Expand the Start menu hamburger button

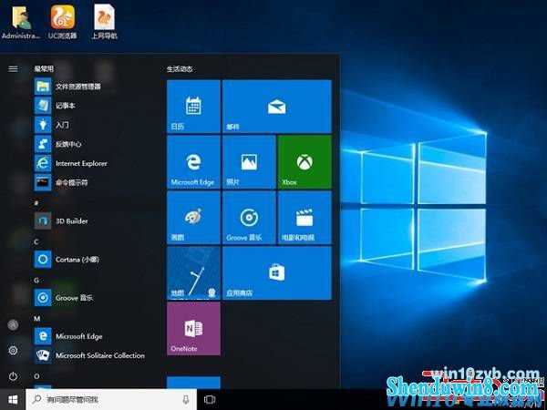coord(13,69)
